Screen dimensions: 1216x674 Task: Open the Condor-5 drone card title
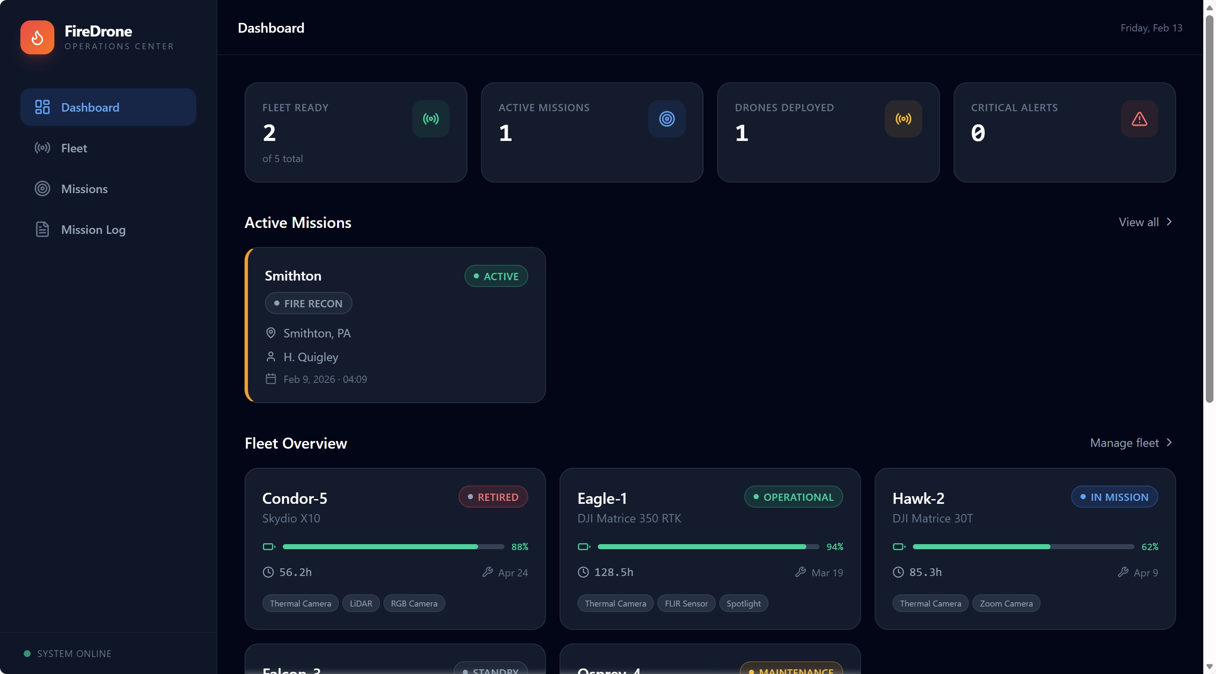point(295,498)
